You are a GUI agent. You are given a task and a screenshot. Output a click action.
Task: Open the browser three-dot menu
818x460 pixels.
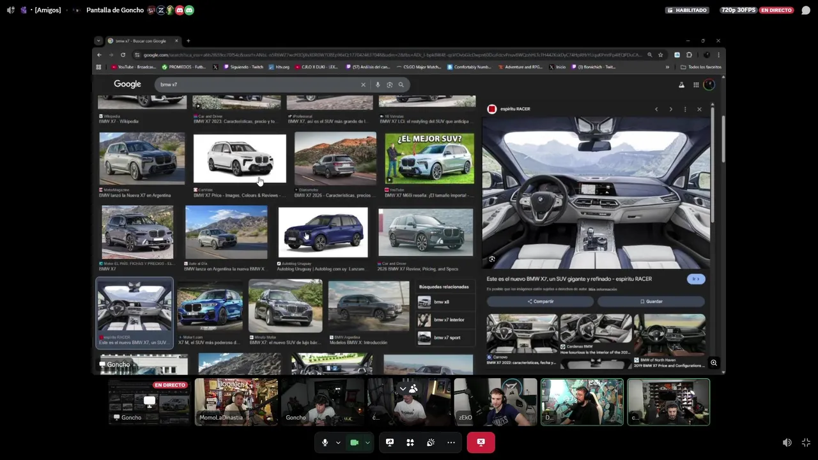tap(718, 55)
